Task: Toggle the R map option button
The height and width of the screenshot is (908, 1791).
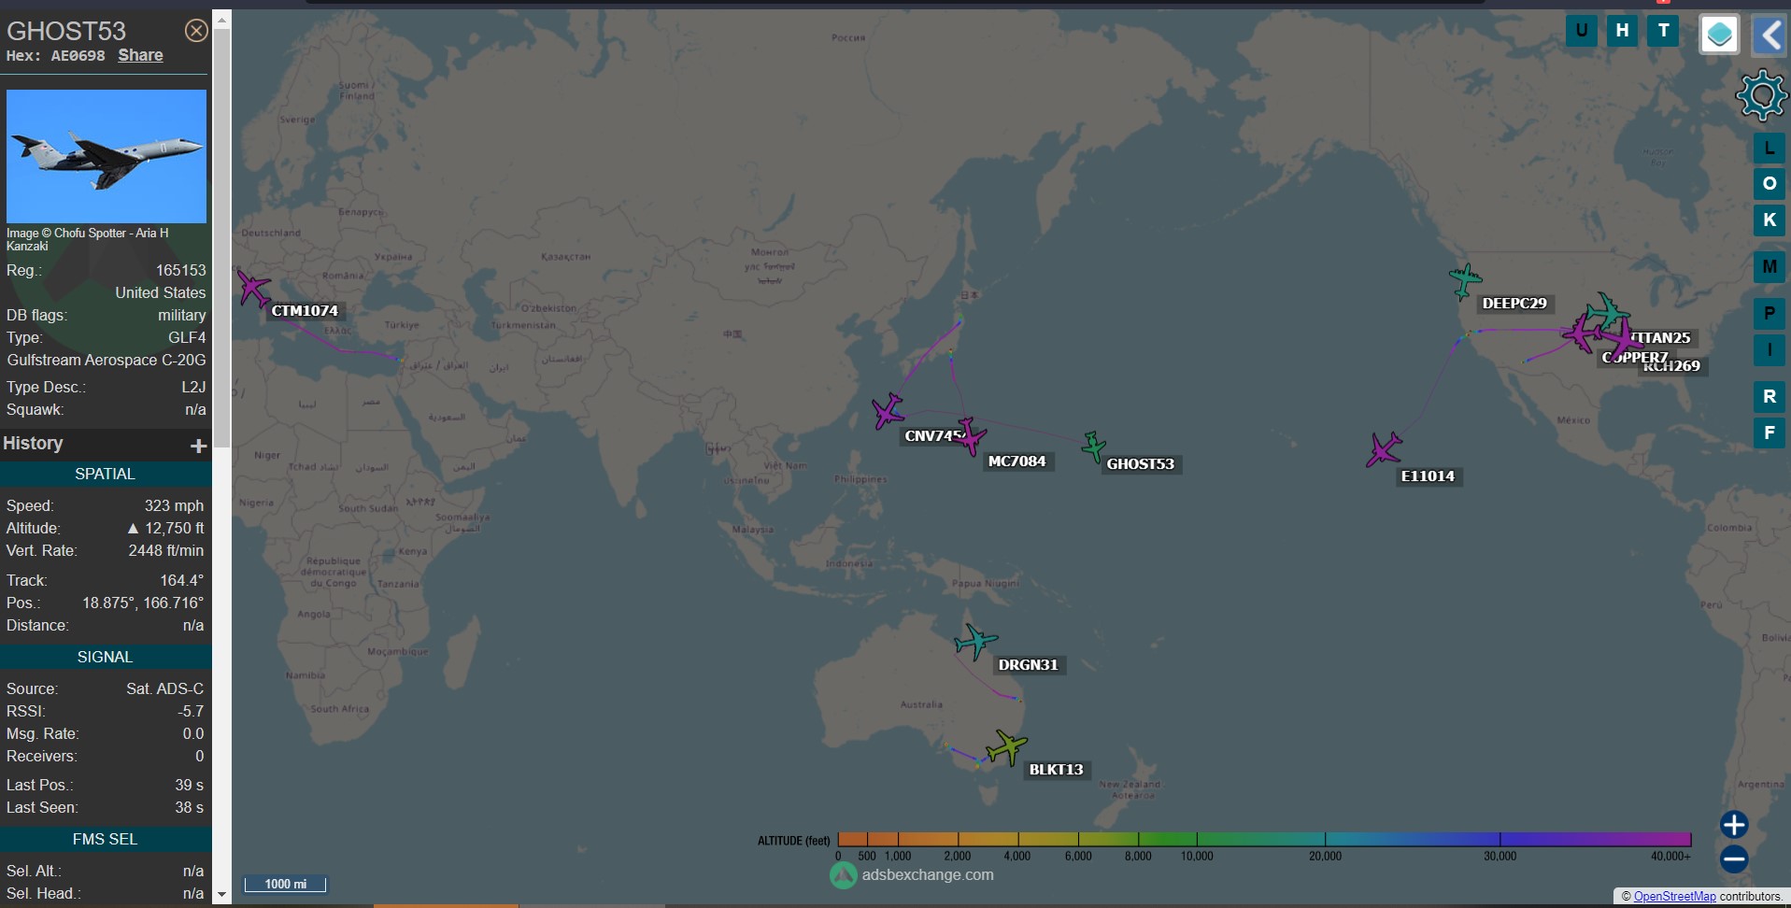Action: click(x=1769, y=397)
